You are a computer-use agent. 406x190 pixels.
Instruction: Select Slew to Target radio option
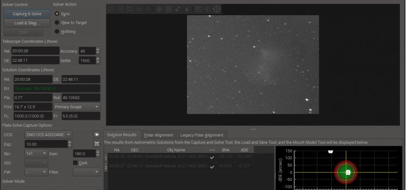tap(57, 23)
